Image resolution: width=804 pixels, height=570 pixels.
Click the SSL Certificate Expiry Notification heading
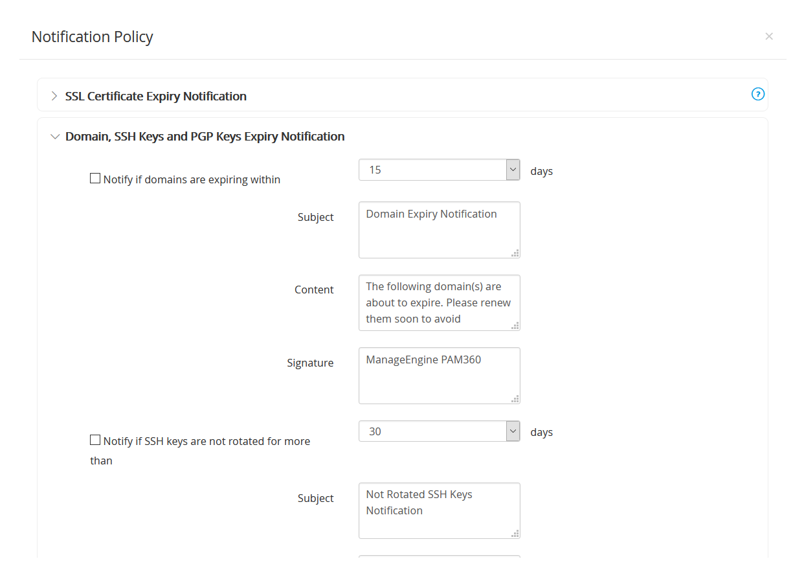(156, 97)
